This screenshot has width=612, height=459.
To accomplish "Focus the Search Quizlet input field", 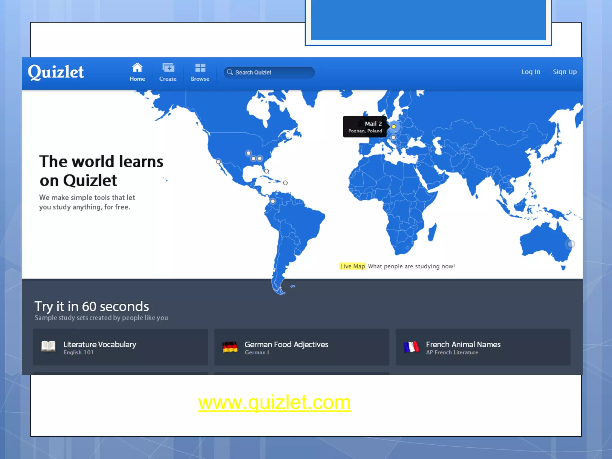I will (x=269, y=72).
